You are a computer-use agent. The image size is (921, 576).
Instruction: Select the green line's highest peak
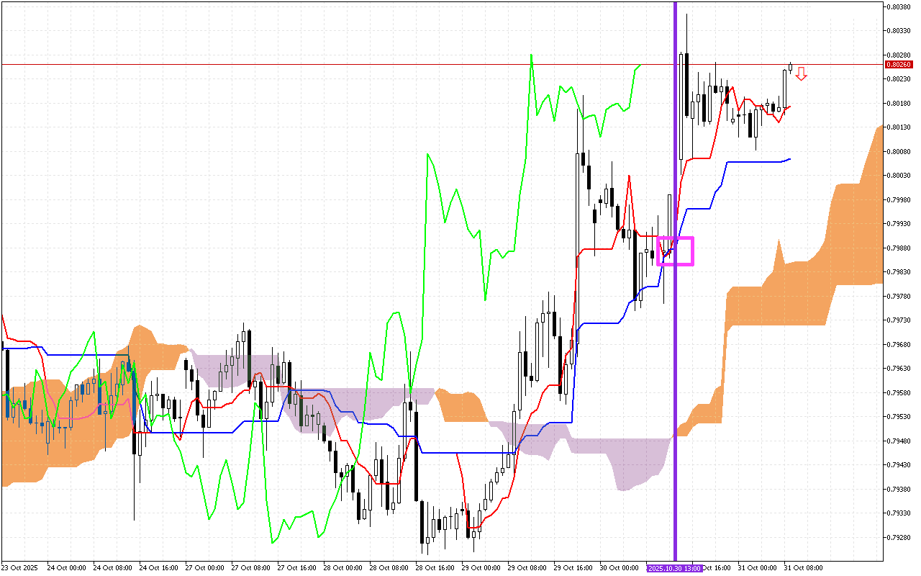(531, 55)
